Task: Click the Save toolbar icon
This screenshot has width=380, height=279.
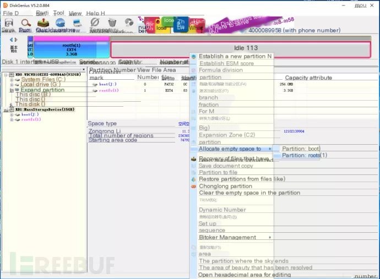Action: [8, 23]
